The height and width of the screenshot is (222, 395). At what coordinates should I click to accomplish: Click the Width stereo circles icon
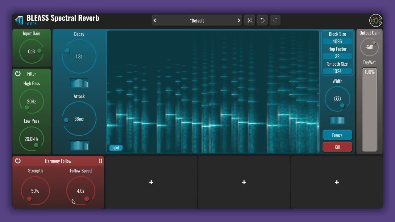pos(337,99)
